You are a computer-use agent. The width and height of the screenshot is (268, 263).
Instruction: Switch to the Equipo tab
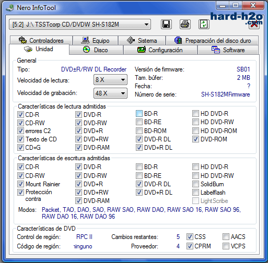pyautogui.click(x=96, y=40)
